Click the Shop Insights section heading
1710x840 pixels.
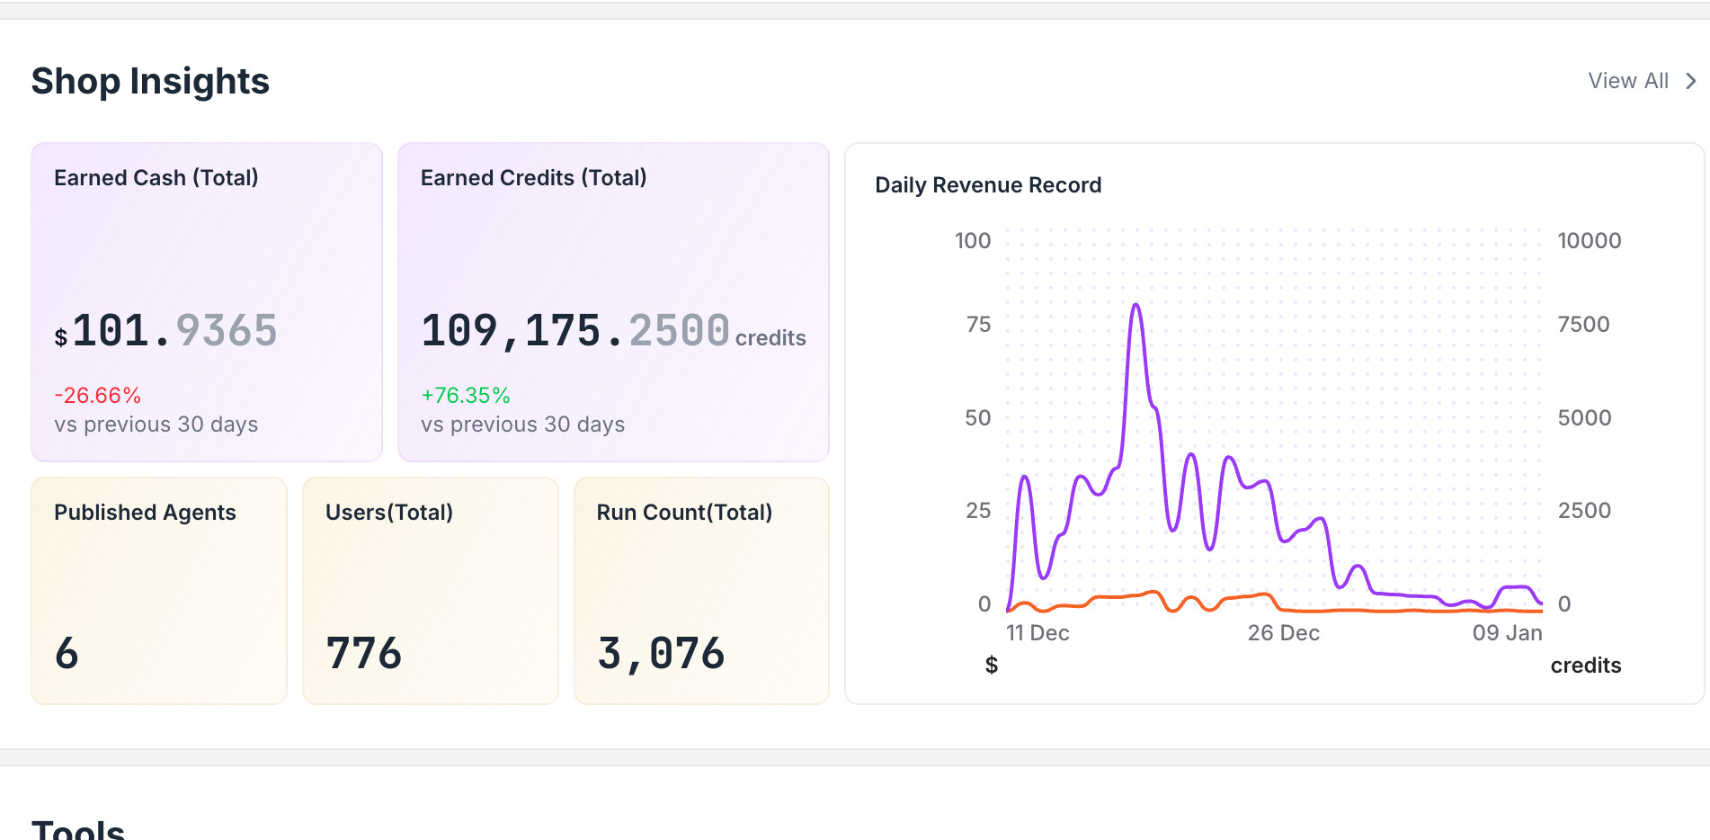[x=150, y=81]
